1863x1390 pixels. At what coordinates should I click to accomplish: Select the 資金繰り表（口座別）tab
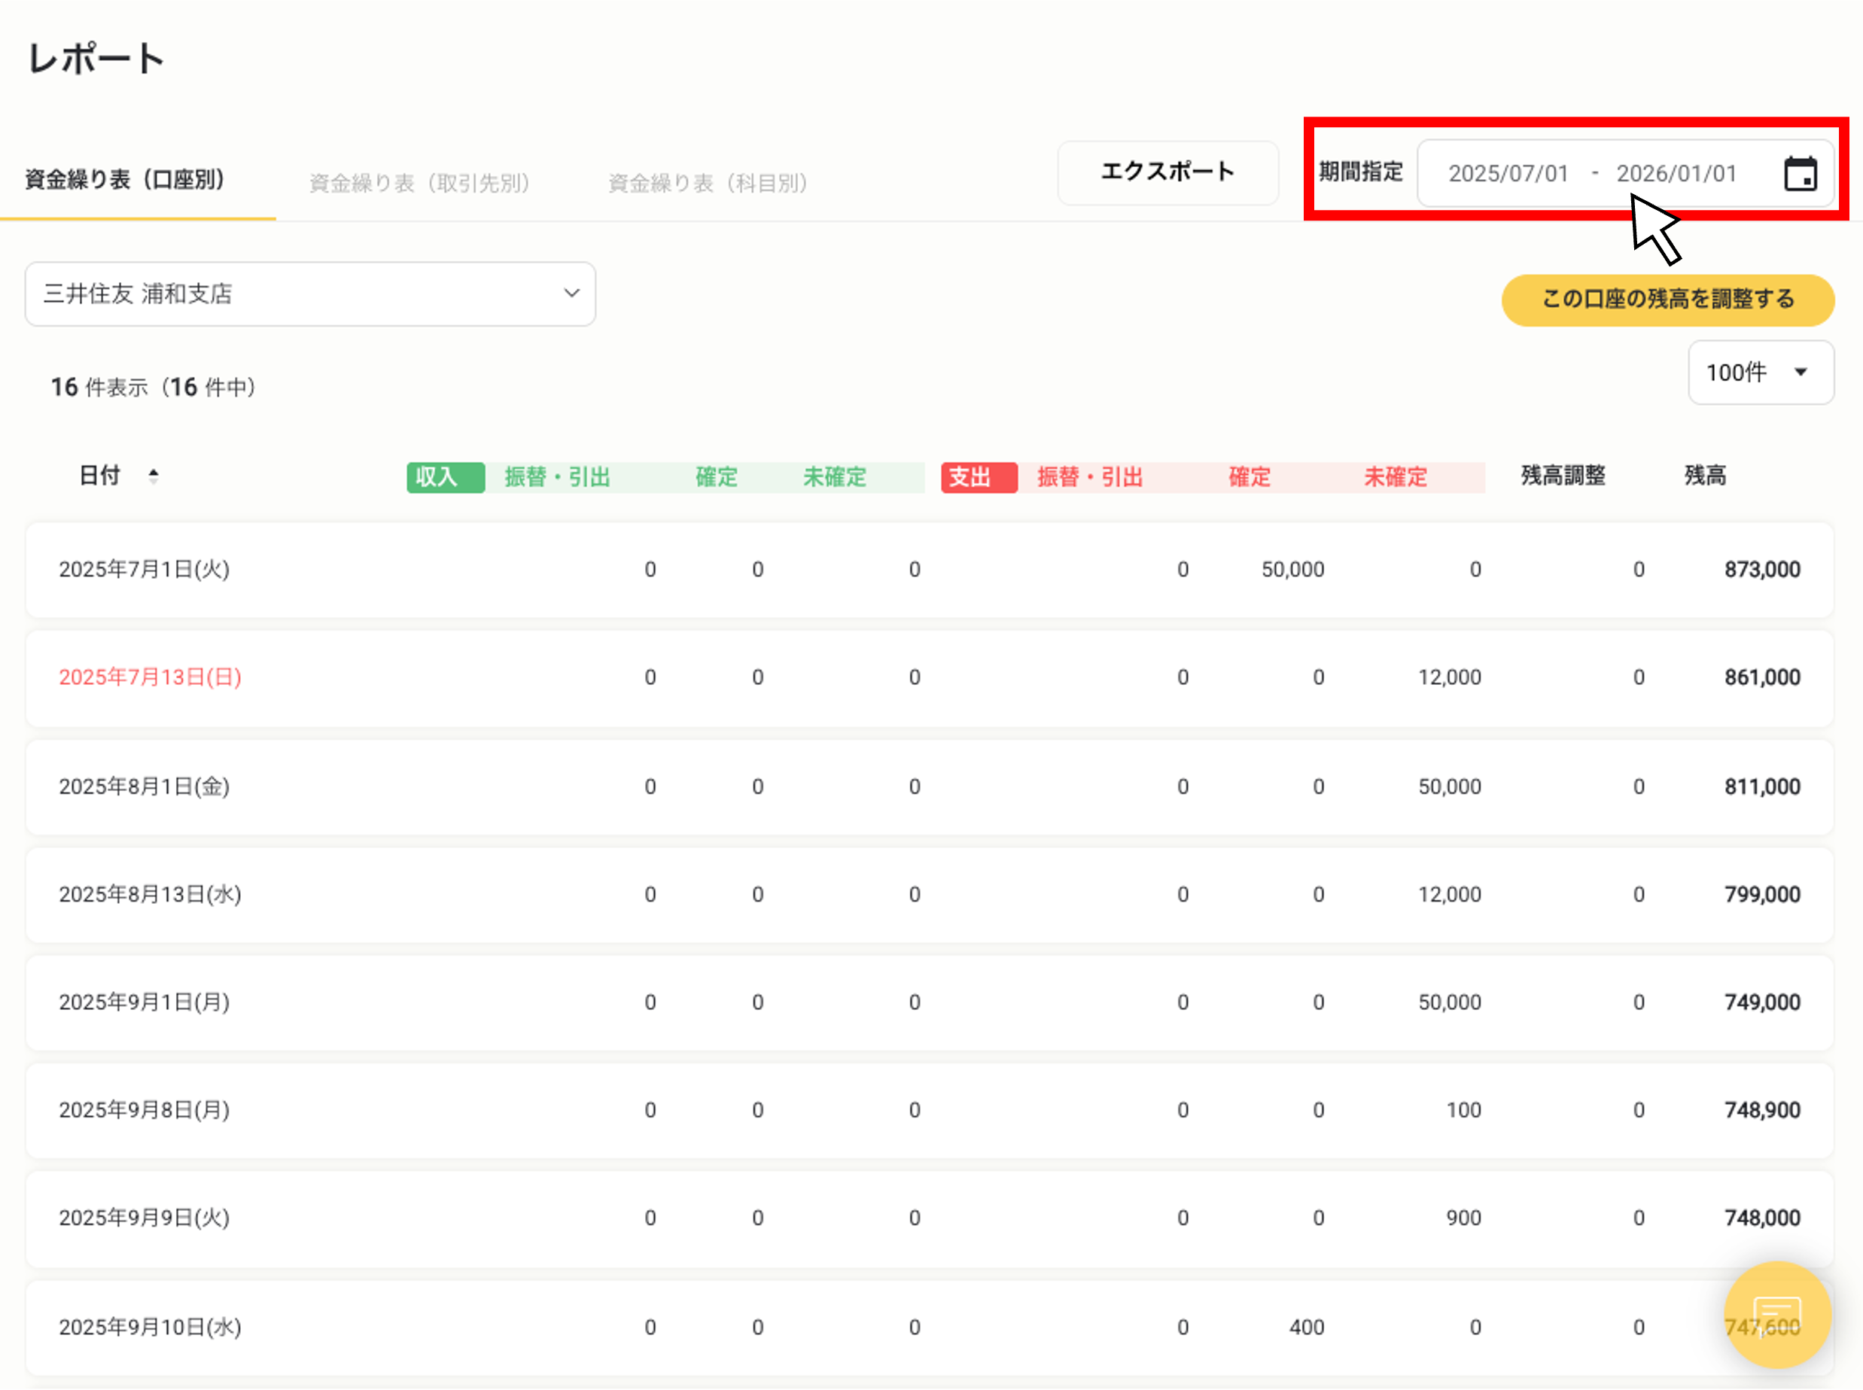click(x=123, y=179)
